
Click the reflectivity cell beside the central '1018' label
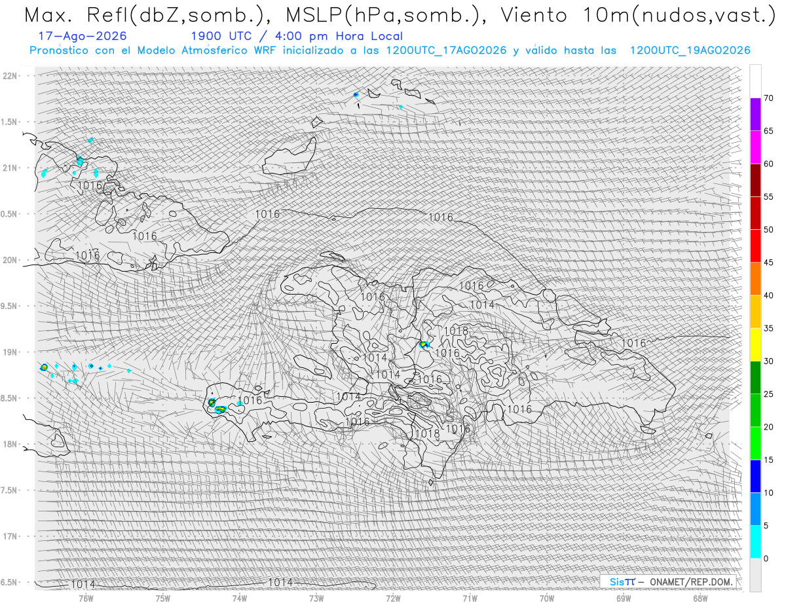[x=423, y=344]
